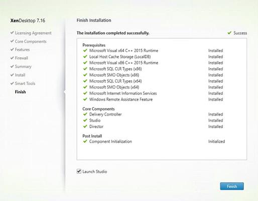The width and height of the screenshot is (258, 201).
Task: Click checkmark beside Microsoft SQL CLR Types (x86)
Action: (85, 68)
